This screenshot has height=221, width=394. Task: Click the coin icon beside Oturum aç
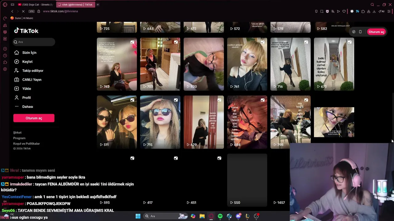pyautogui.click(x=354, y=32)
